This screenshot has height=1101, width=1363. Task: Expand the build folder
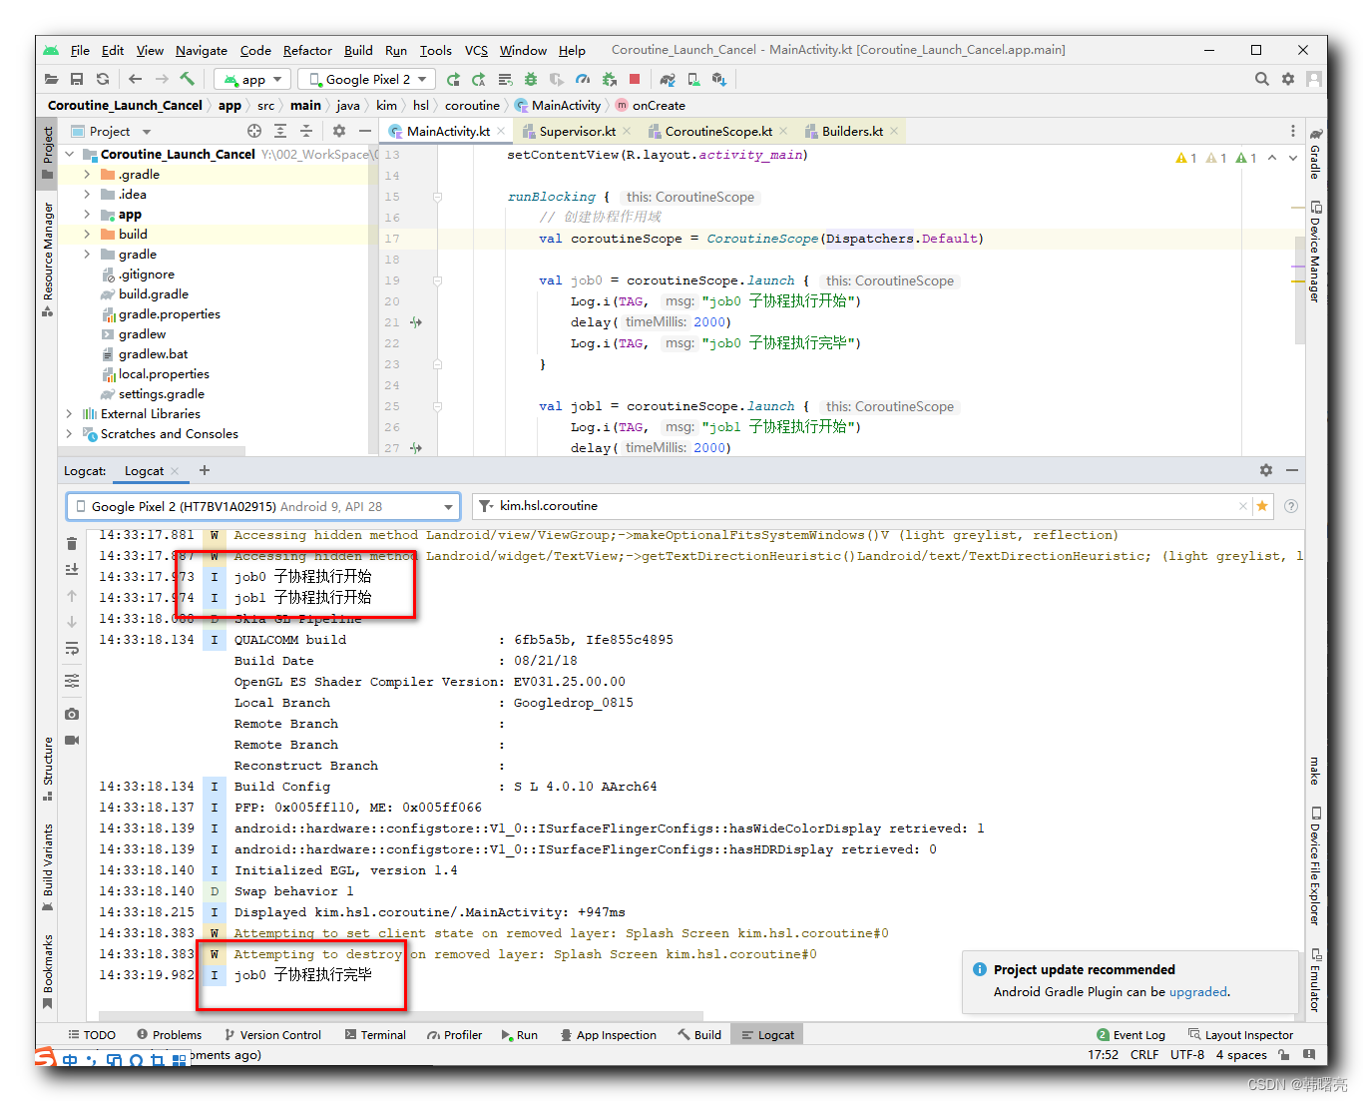pos(87,234)
